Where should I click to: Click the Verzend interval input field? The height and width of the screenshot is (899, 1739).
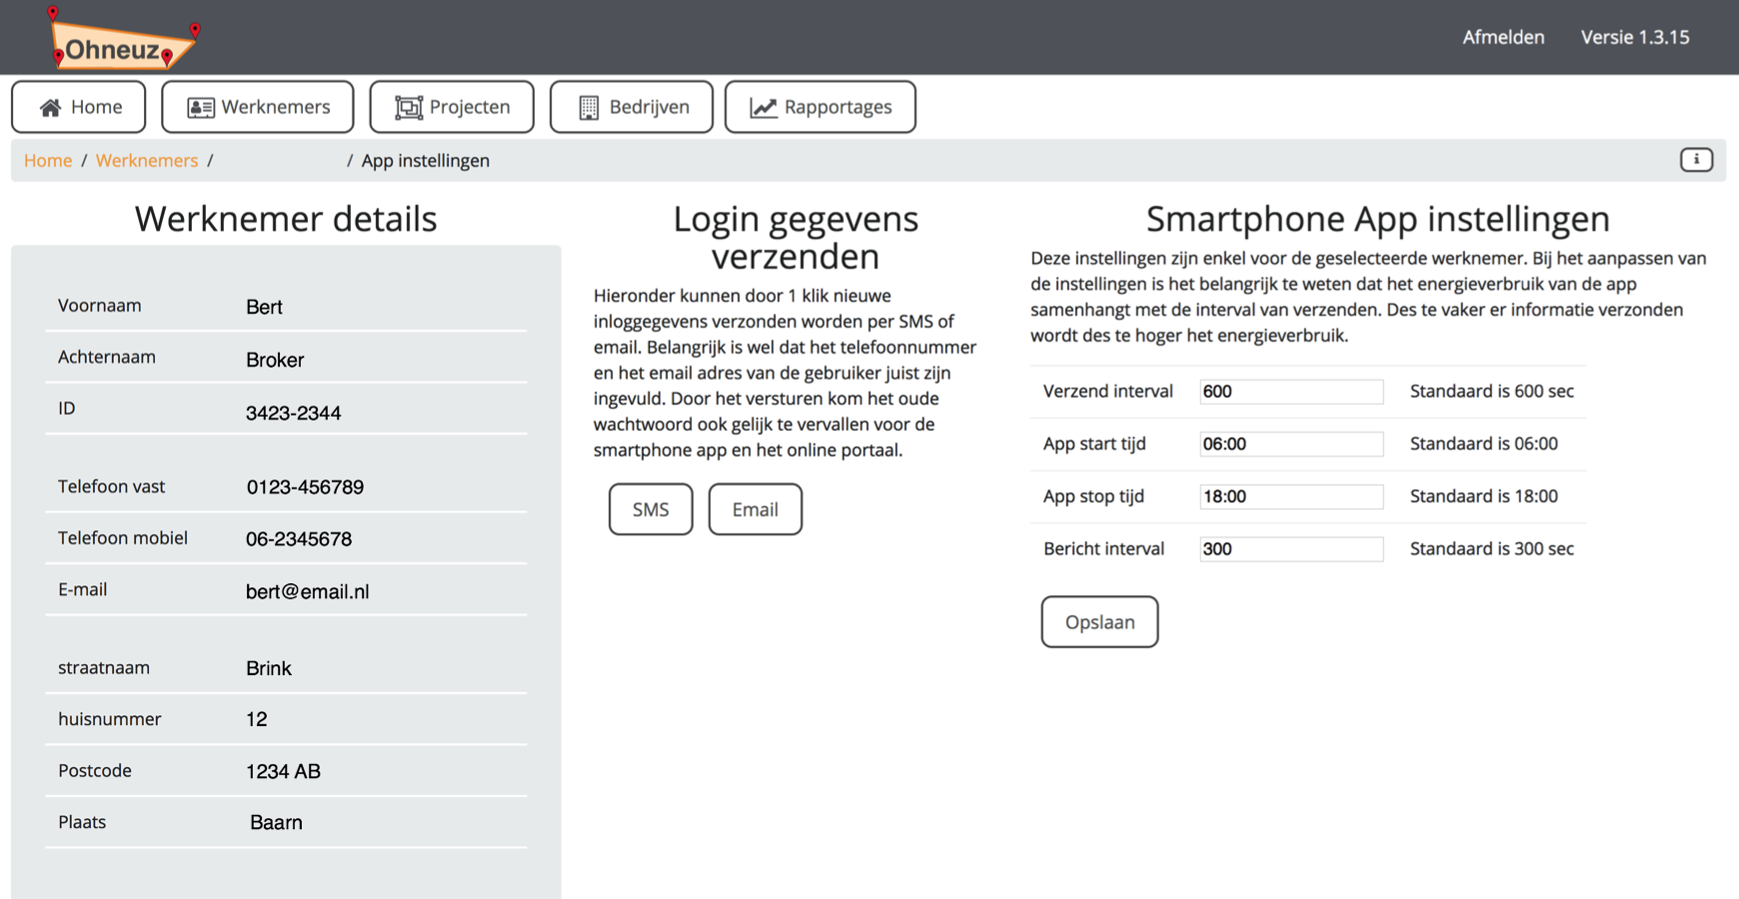click(1290, 391)
